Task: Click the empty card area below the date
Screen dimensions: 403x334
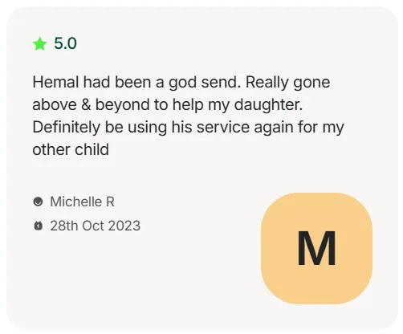Action: pos(134,279)
